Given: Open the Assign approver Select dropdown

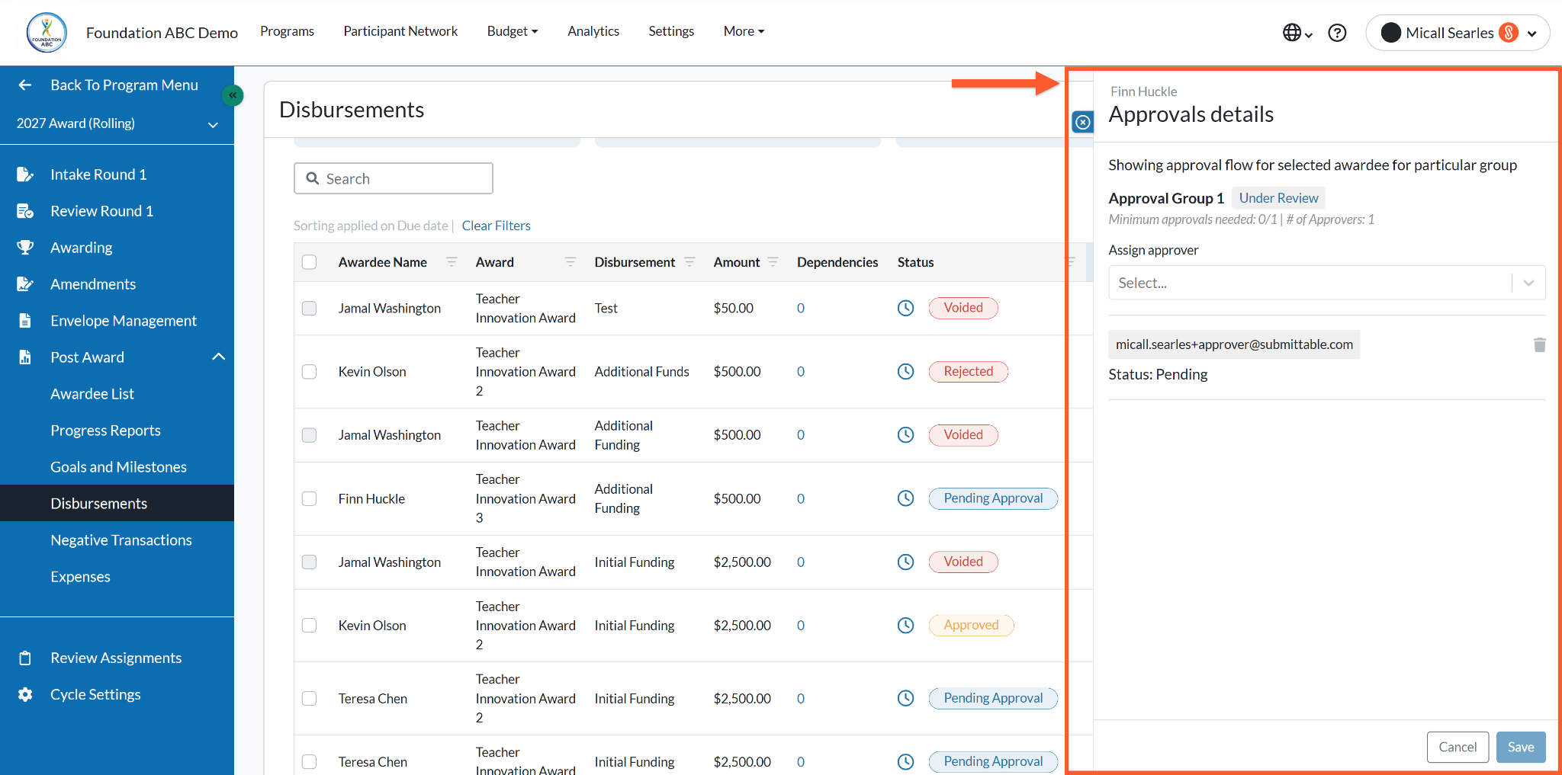Looking at the screenshot, I should pyautogui.click(x=1326, y=283).
